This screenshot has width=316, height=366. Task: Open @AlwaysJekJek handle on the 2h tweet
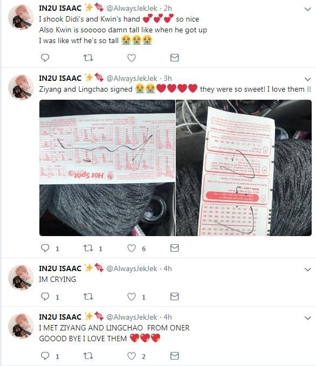pos(132,9)
